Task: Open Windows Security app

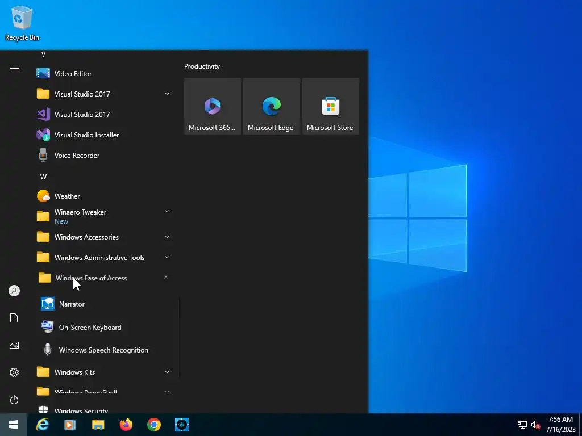Action: click(105, 409)
